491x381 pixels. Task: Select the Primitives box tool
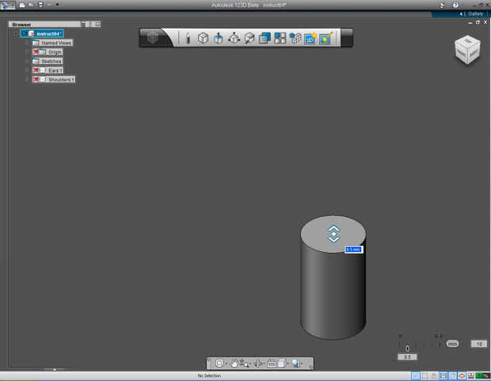click(203, 38)
